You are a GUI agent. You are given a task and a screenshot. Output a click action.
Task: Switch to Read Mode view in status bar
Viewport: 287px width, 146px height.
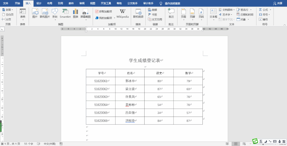coord(227,144)
